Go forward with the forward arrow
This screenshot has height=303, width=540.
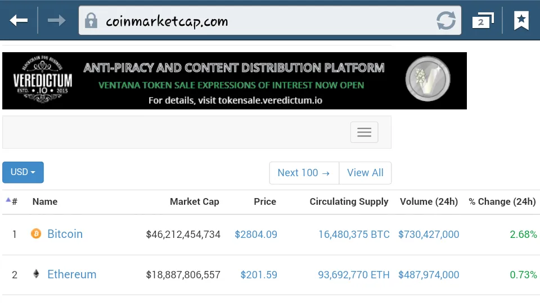[56, 21]
